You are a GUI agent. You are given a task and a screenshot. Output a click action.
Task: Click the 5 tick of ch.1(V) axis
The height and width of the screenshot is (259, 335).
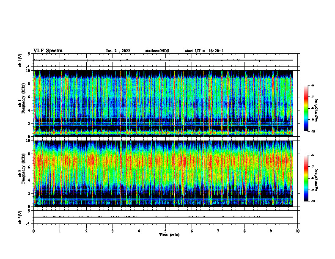click(29, 54)
